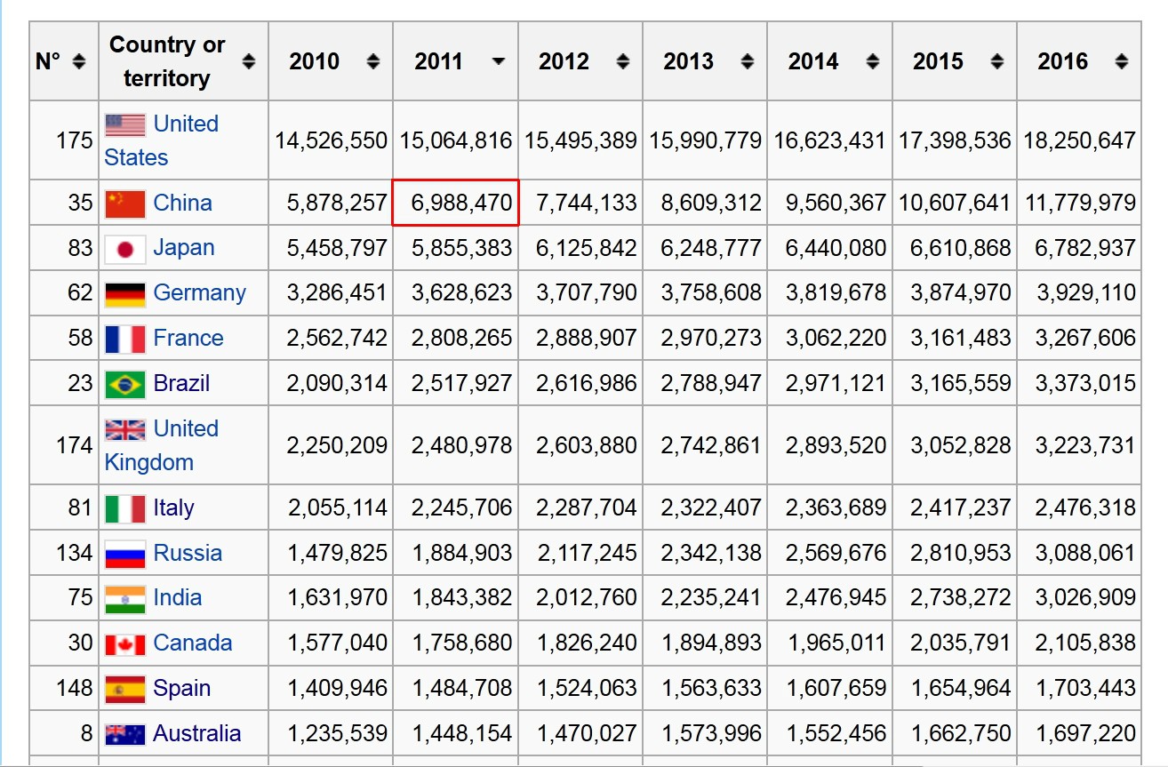Viewport: 1168px width, 767px height.
Task: Follow the Italy link
Action: pyautogui.click(x=173, y=508)
